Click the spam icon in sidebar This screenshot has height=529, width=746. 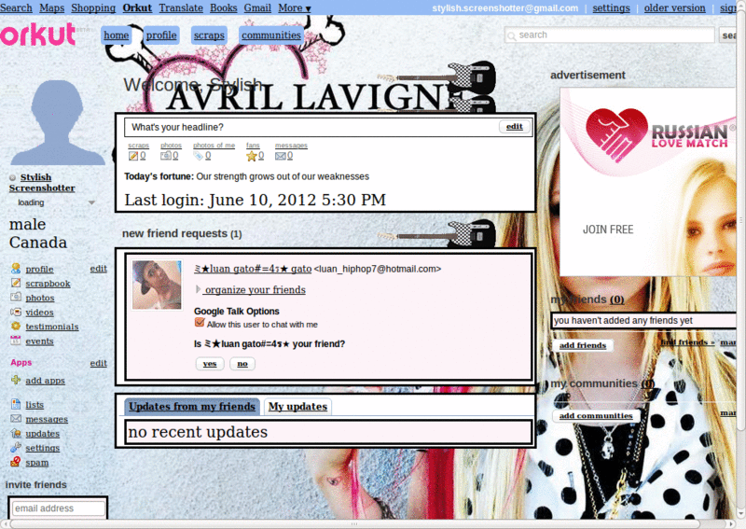coord(16,462)
